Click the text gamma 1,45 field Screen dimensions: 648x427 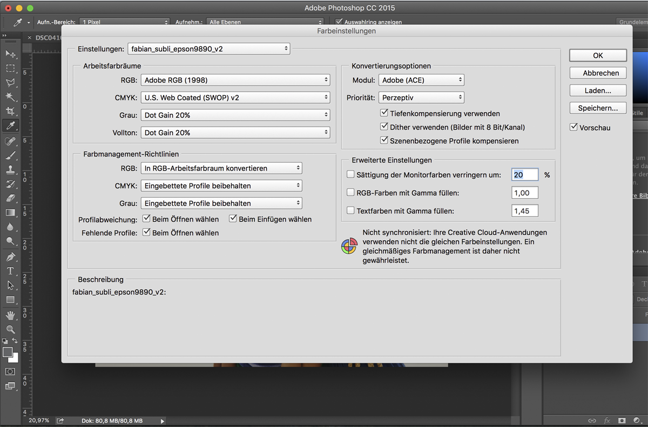[525, 211]
